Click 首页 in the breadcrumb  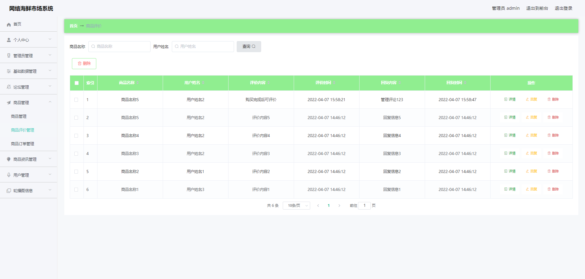[73, 26]
